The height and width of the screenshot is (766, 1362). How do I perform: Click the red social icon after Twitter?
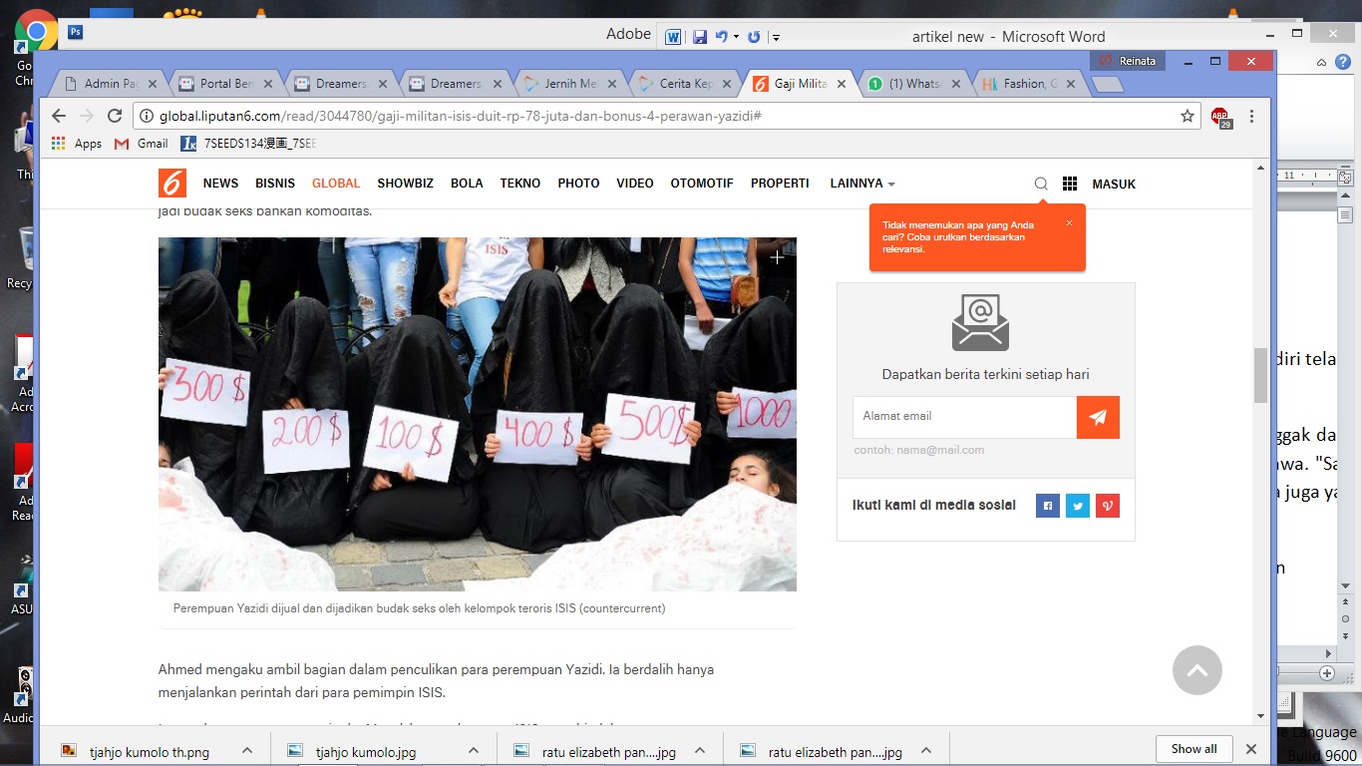click(x=1108, y=506)
